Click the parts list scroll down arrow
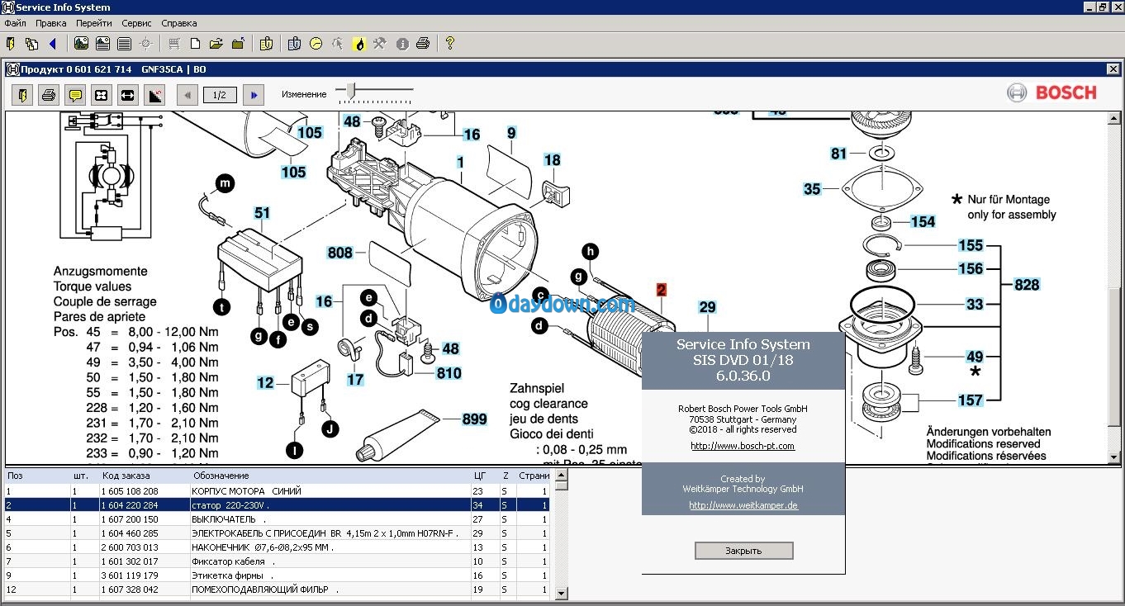This screenshot has width=1125, height=606. tap(561, 593)
